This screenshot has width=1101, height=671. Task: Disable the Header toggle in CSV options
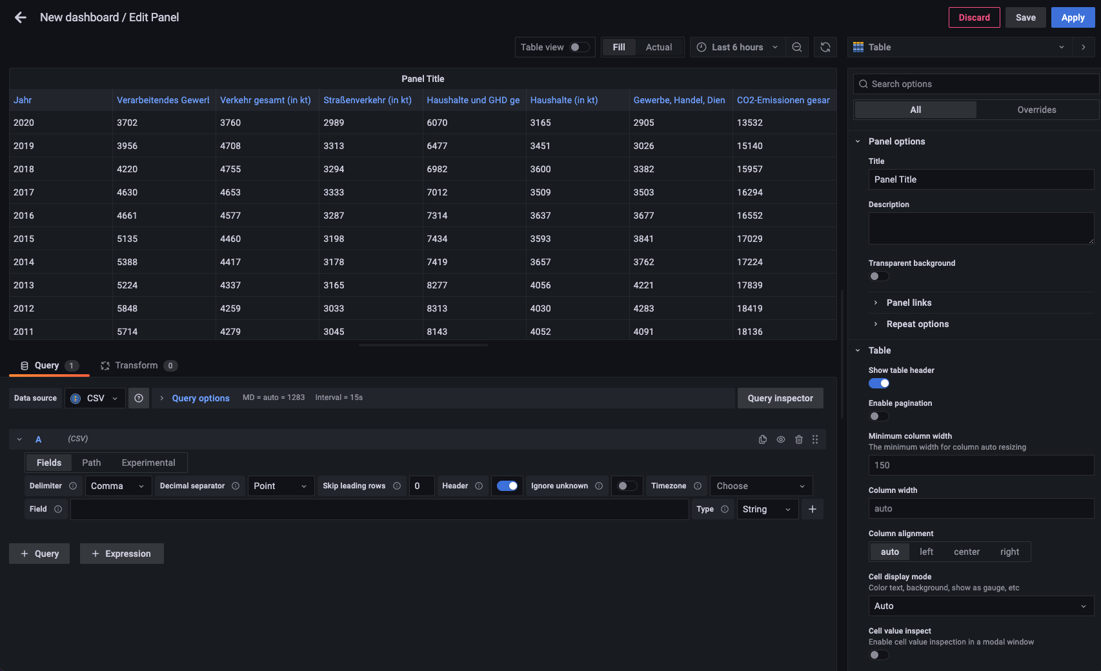507,486
